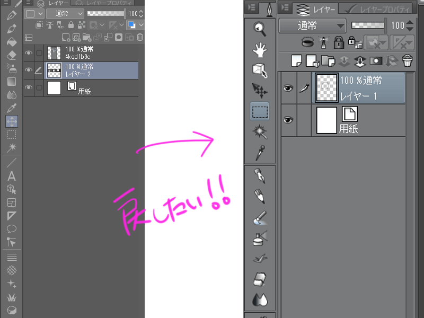Select the glossy Eraser tool in the right toolbar
The height and width of the screenshot is (318, 424).
coord(260,279)
